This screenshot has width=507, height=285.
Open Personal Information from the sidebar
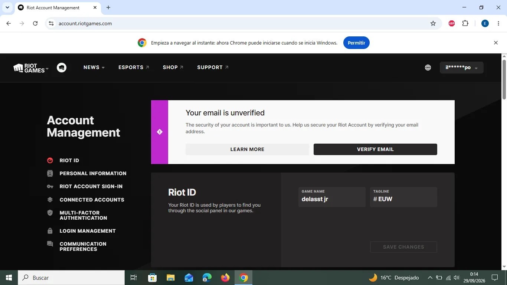[x=93, y=173]
